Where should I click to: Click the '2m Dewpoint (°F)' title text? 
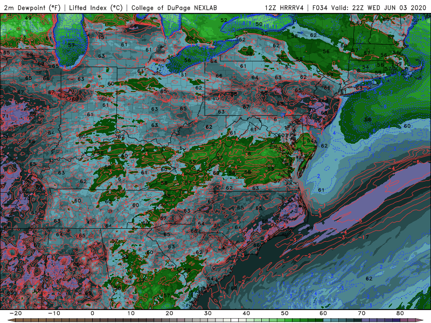pyautogui.click(x=32, y=8)
